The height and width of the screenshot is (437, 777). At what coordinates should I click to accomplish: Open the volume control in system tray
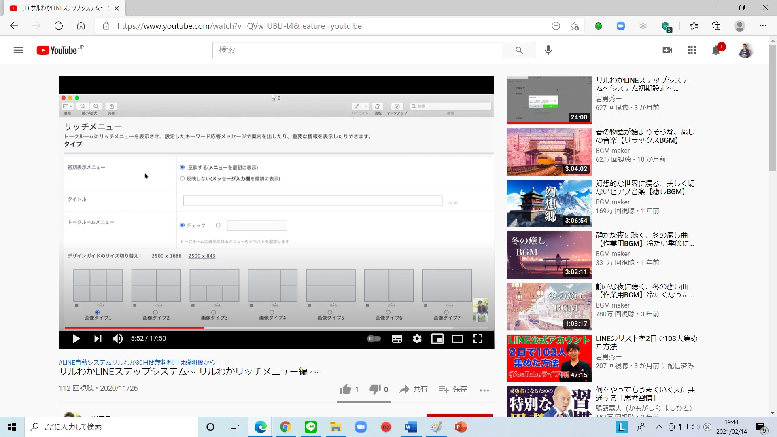695,427
